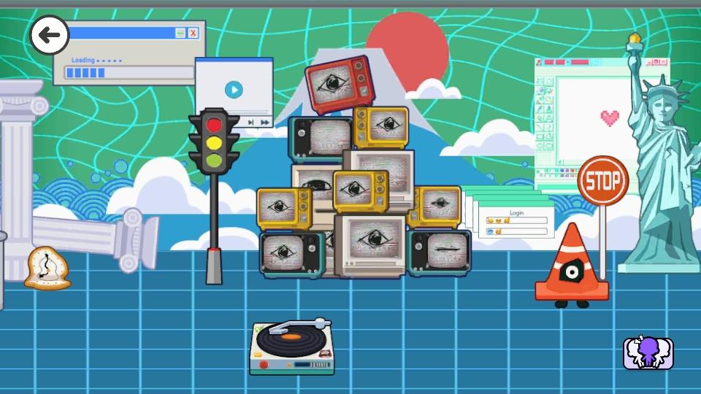Click the Login window

(516, 222)
